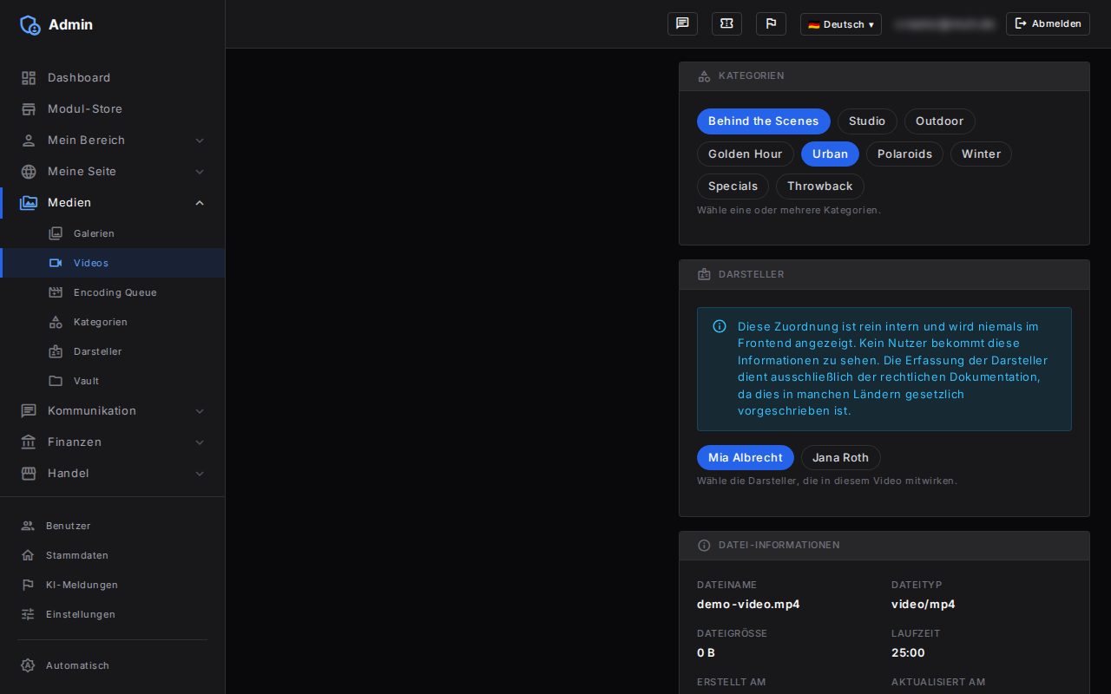This screenshot has width=1111, height=694.
Task: Click the Benutzer people icon
Action: click(28, 526)
